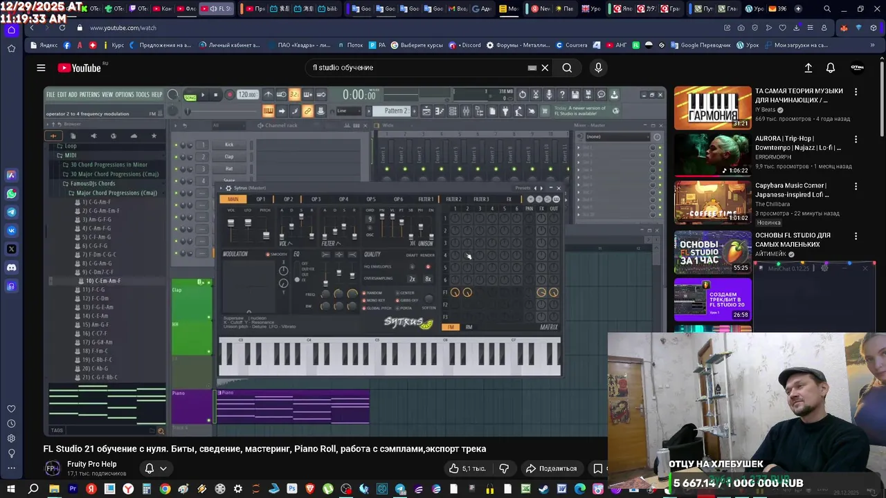Open the notification bell dropdown for Fruity Pro Help
The height and width of the screenshot is (498, 886).
[155, 468]
